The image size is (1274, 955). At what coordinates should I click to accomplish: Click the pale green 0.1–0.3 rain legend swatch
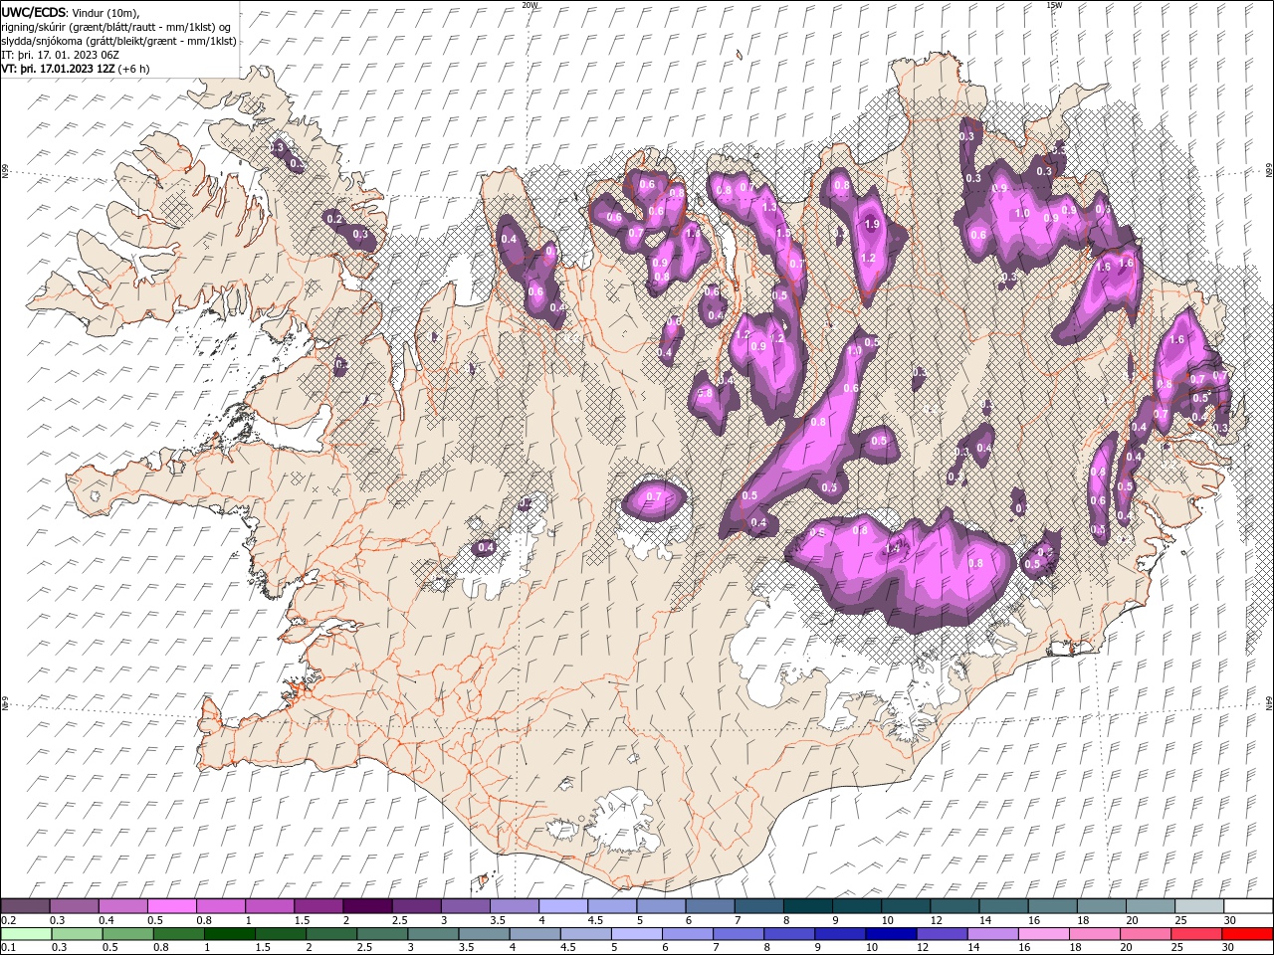click(x=26, y=934)
